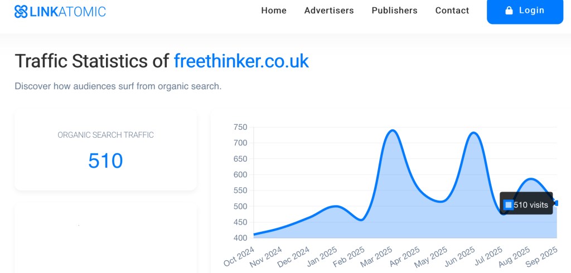This screenshot has width=571, height=273.
Task: Click the large 510 traffic value
Action: tap(105, 160)
